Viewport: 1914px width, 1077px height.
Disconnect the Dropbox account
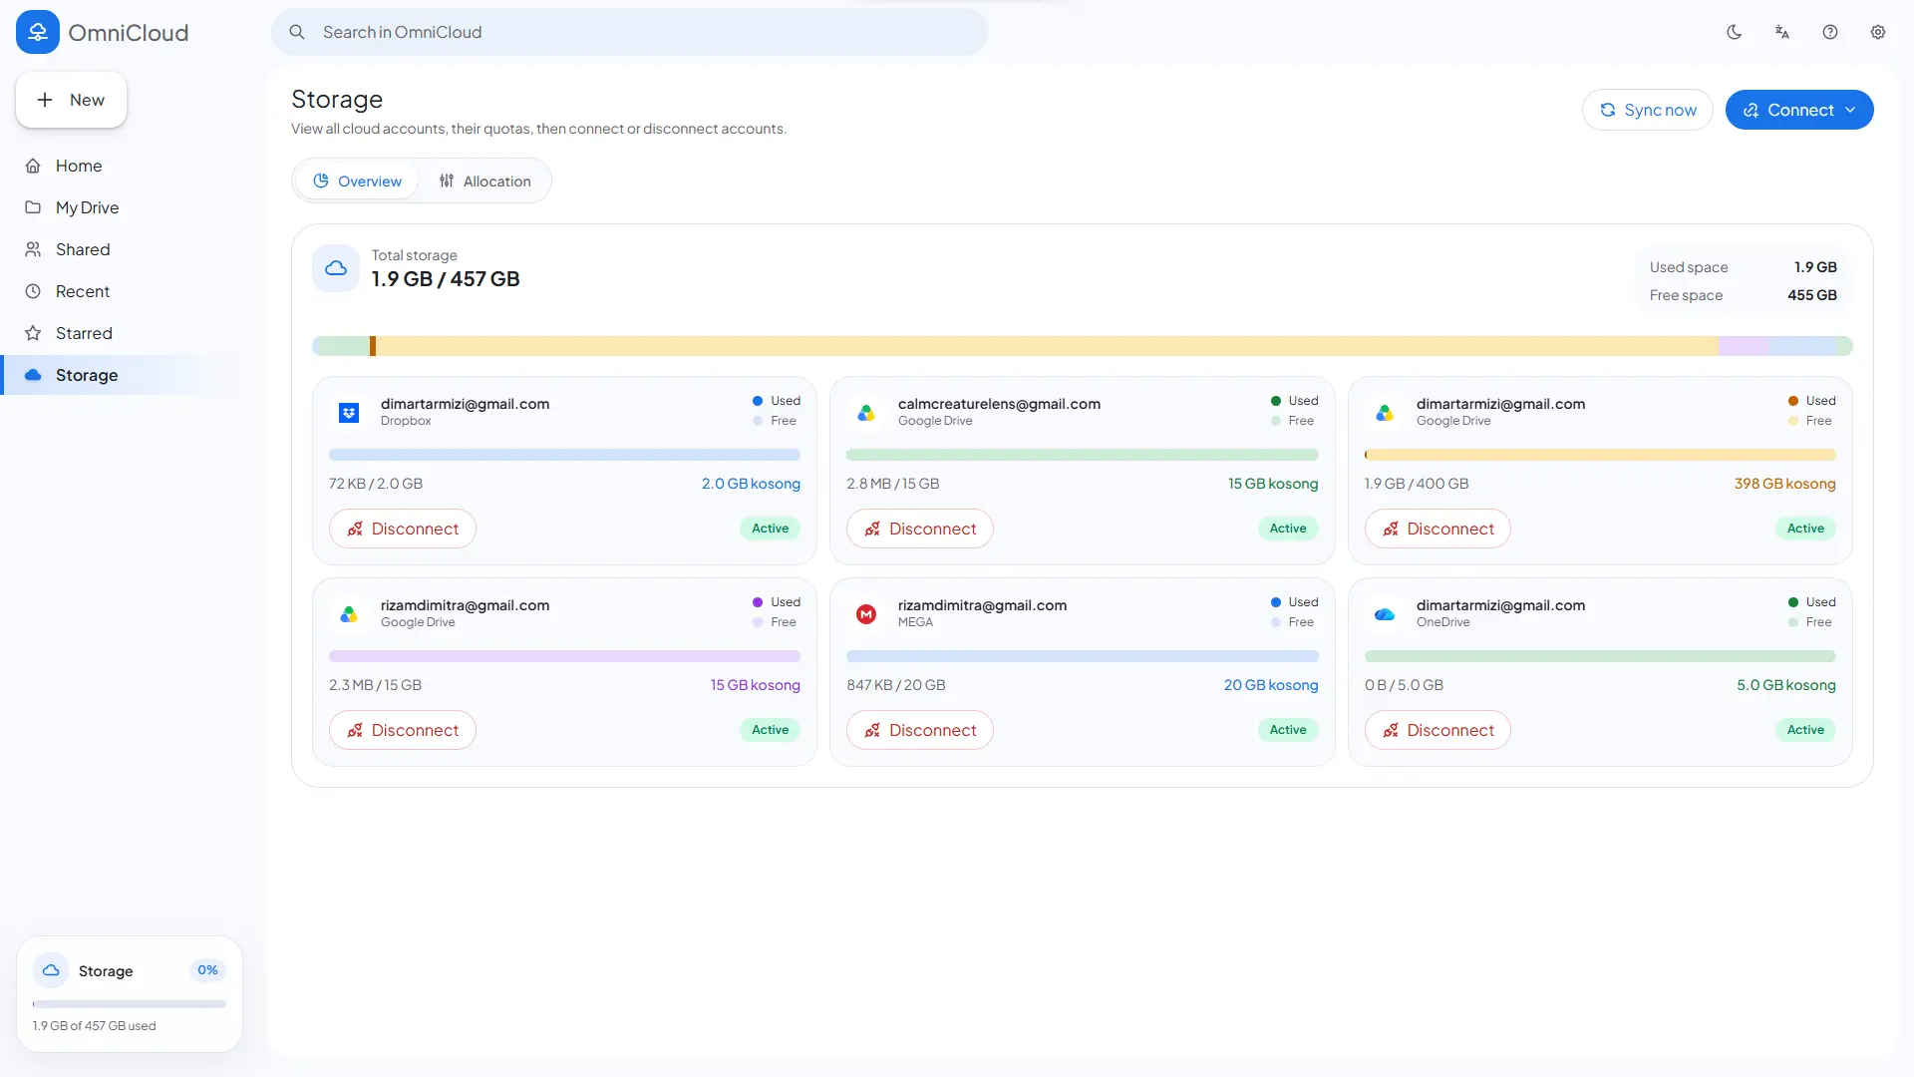pos(403,529)
